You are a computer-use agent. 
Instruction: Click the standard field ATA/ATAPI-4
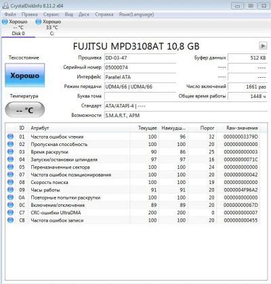pyautogui.click(x=186, y=105)
